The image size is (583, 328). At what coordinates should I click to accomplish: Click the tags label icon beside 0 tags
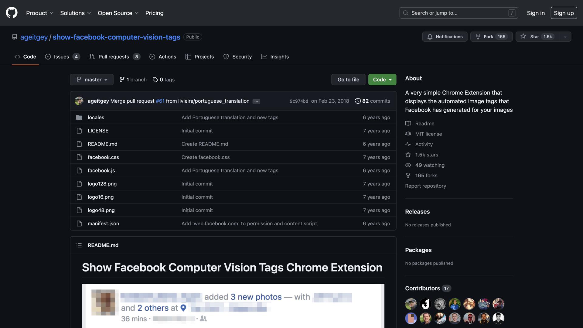pyautogui.click(x=156, y=80)
